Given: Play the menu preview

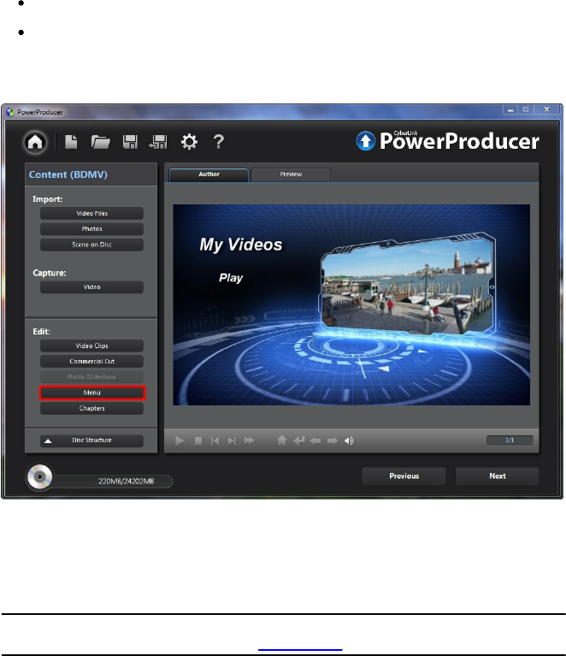Looking at the screenshot, I should [180, 441].
